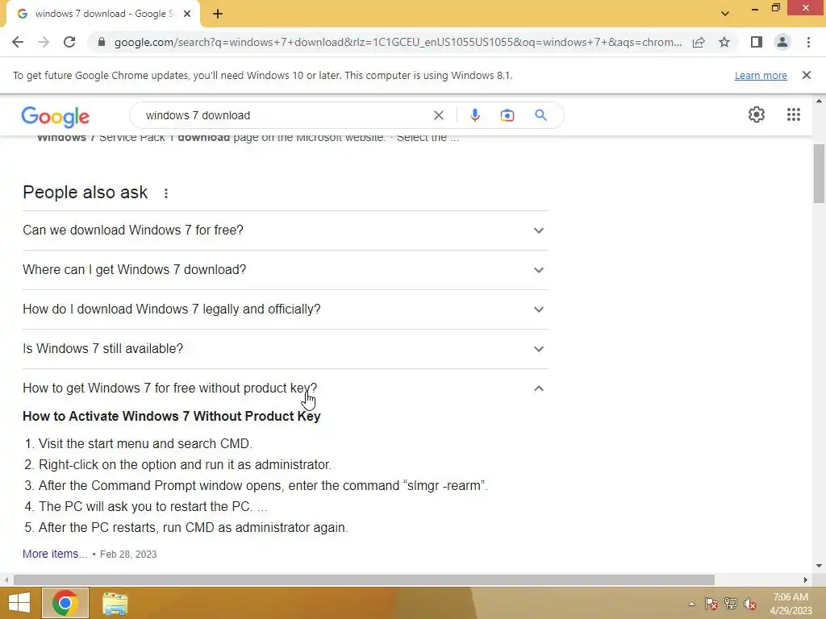Open the More items link
This screenshot has height=619, width=826.
(55, 554)
